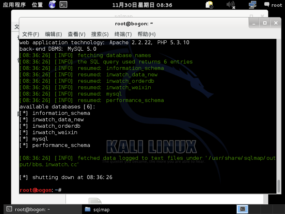The height and width of the screenshot is (214, 285).
Task: Click 'fetching database names' log line
Action: click(x=85, y=55)
